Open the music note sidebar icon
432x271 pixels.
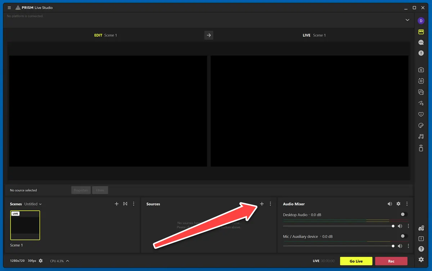(421, 137)
